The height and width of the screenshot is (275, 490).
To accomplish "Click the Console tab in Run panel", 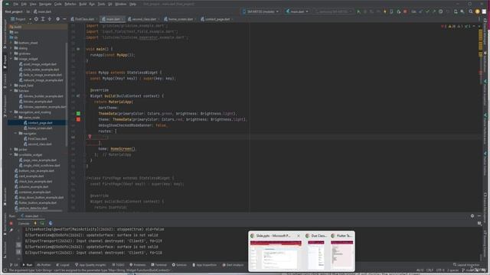I will coord(24,224).
